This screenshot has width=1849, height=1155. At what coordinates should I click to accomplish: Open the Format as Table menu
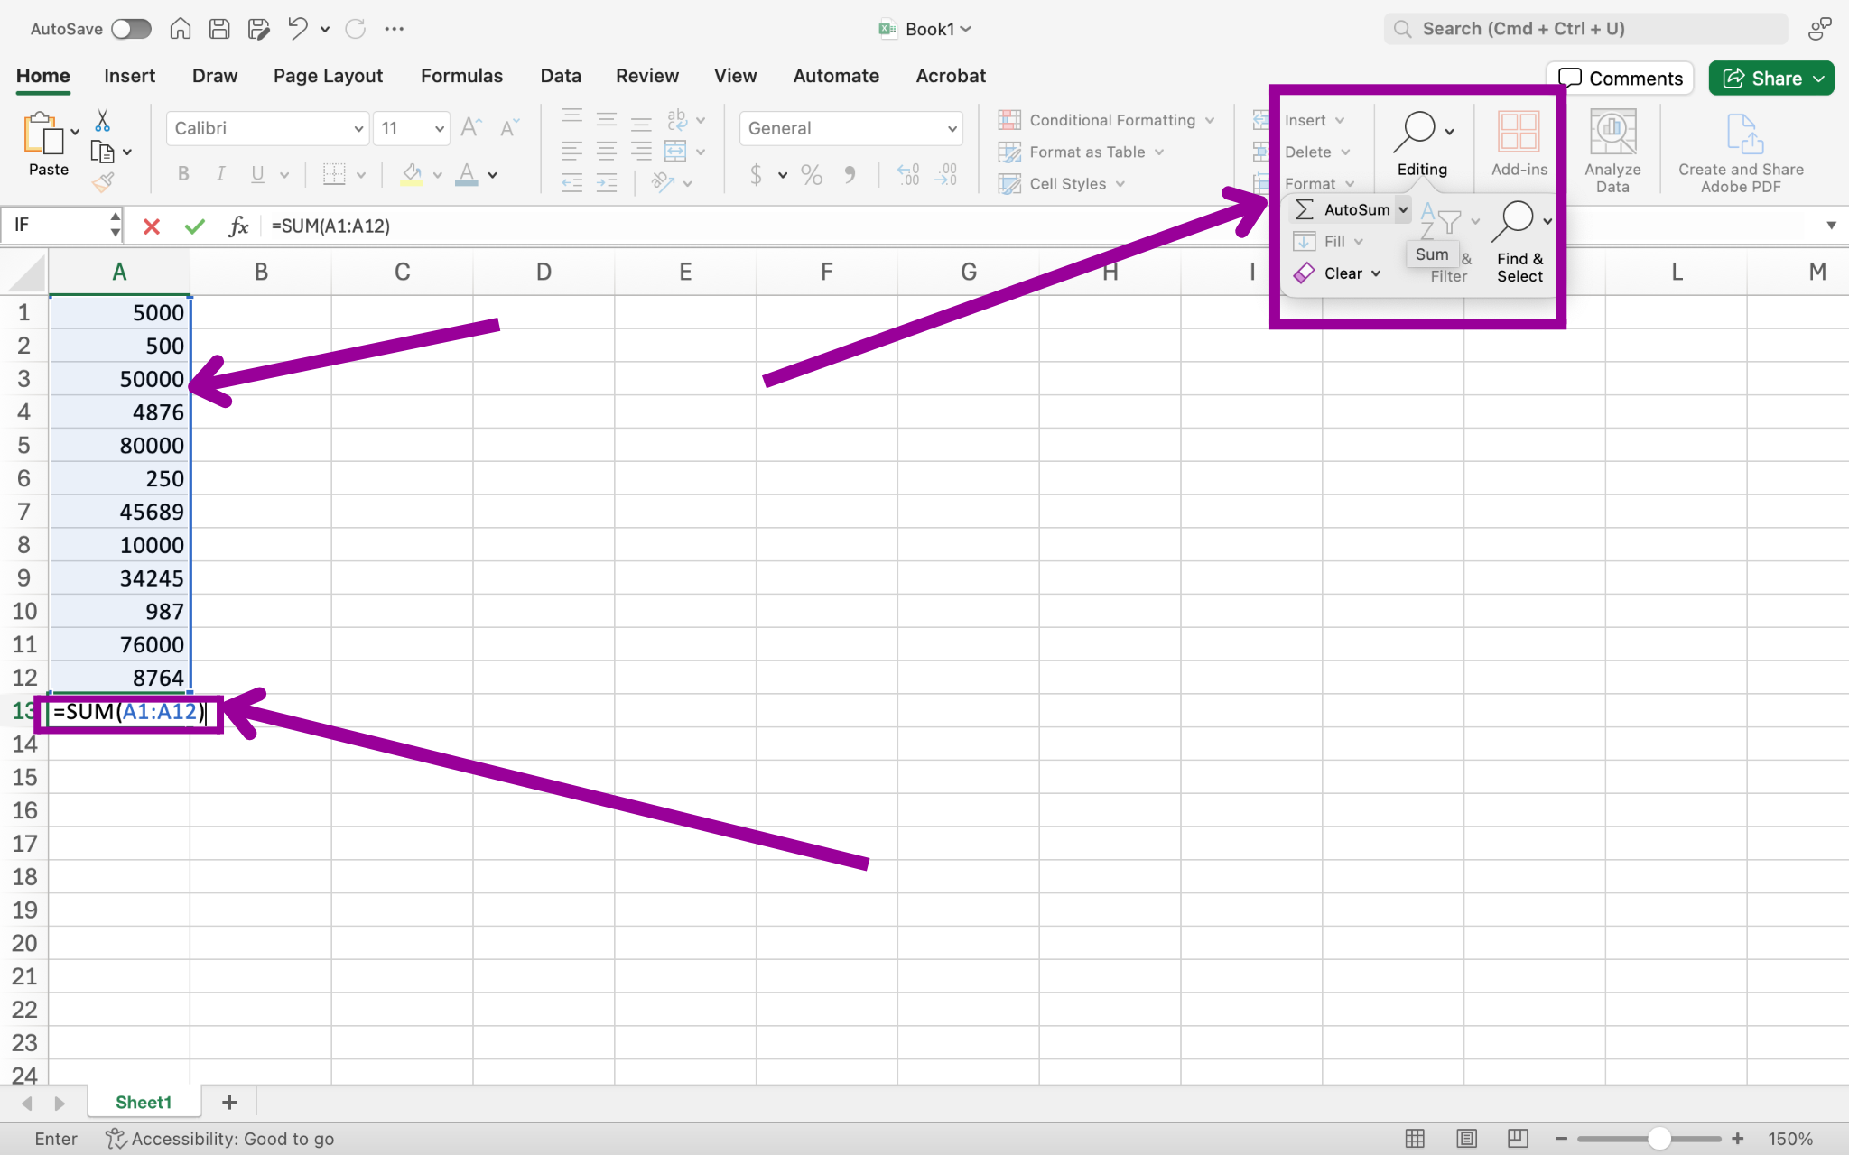coord(1081,152)
